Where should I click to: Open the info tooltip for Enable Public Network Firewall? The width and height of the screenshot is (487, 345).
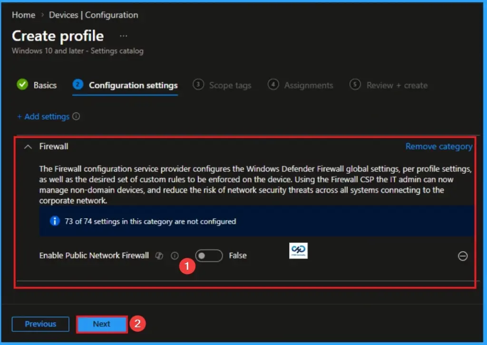click(175, 255)
